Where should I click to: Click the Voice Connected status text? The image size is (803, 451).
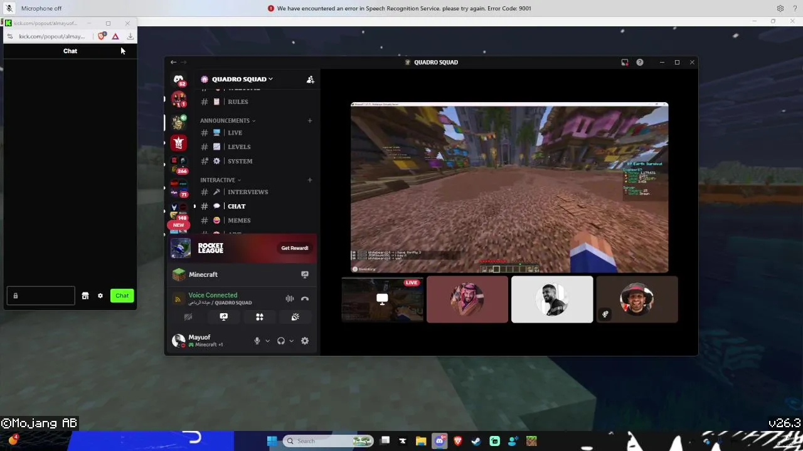213,295
